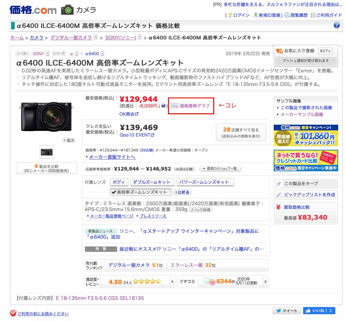Click the red yen icon for 買取価格比較

278,207
